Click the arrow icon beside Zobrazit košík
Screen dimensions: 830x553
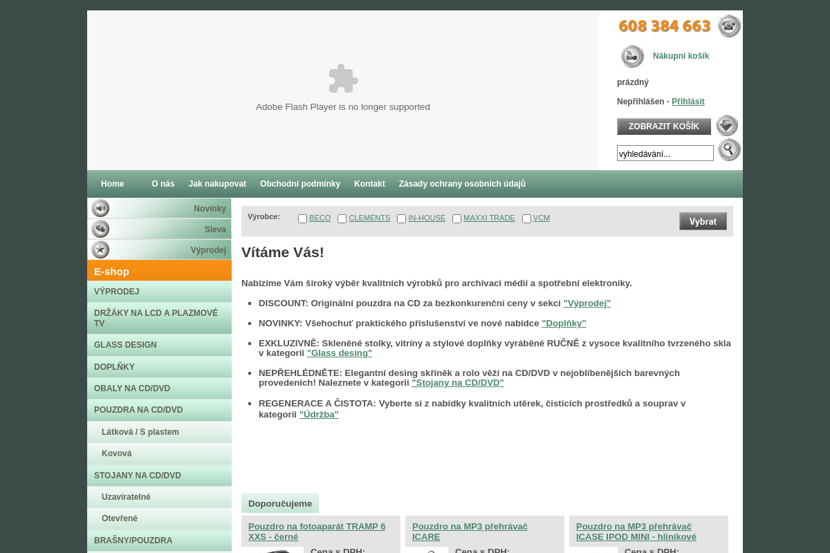pos(726,126)
